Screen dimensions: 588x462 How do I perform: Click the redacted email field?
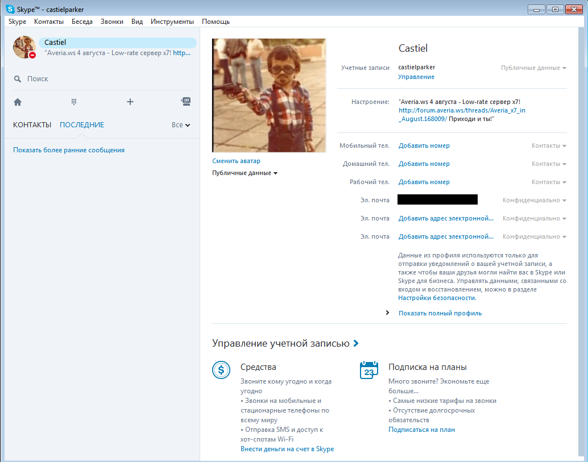(437, 199)
